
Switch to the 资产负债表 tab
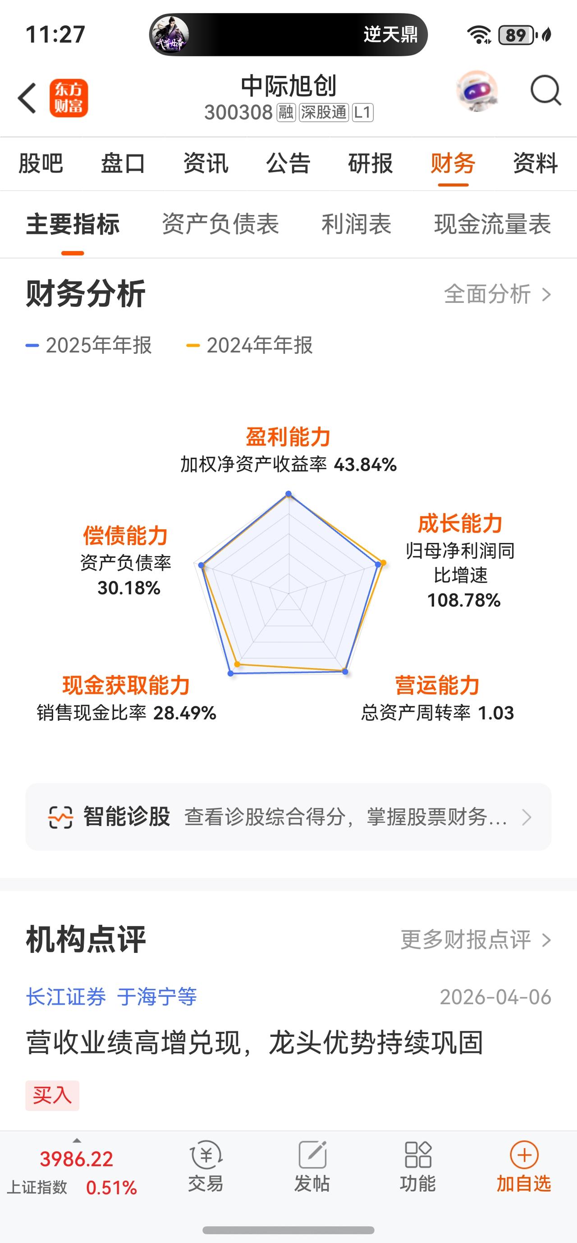point(220,224)
